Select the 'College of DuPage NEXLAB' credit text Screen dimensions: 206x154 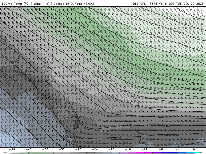click(x=74, y=4)
